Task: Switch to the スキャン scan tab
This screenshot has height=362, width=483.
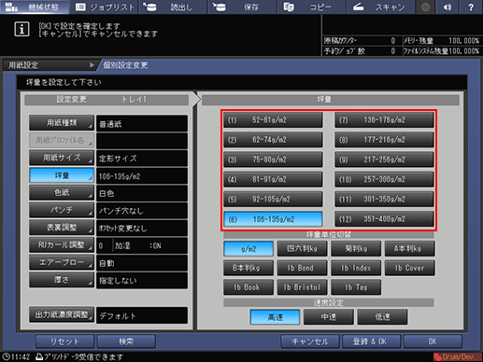Action: click(x=381, y=7)
